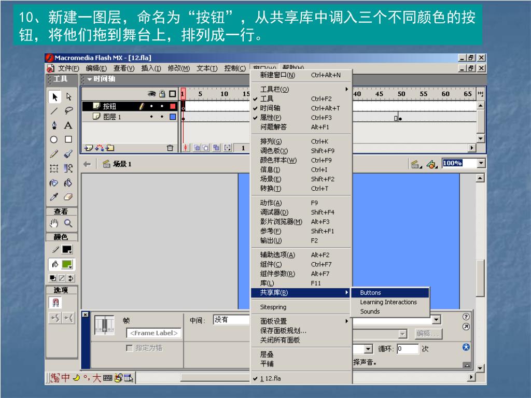This screenshot has height=398, width=531.
Task: Select the Free Transform tool
Action: coord(54,168)
